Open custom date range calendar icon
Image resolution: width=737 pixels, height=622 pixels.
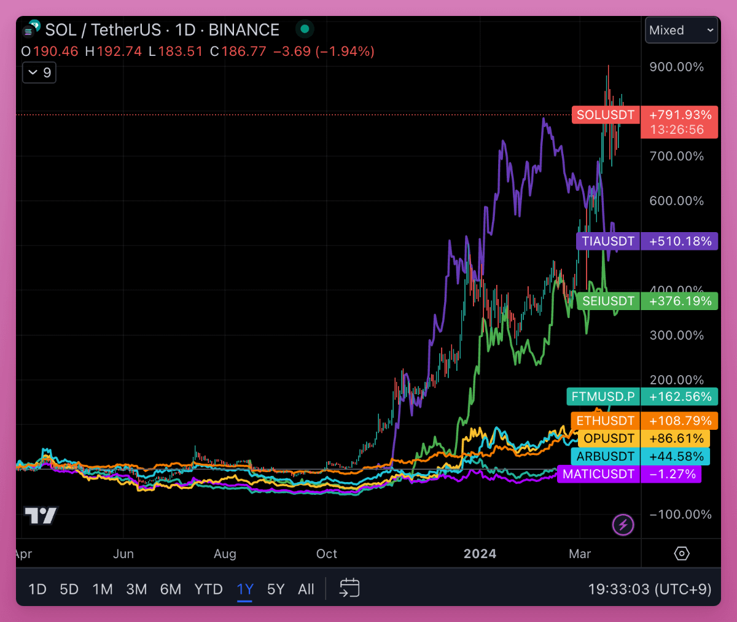click(349, 588)
